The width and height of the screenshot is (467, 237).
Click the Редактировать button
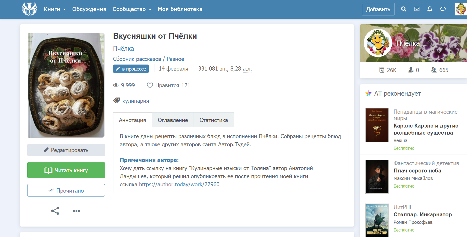(66, 150)
